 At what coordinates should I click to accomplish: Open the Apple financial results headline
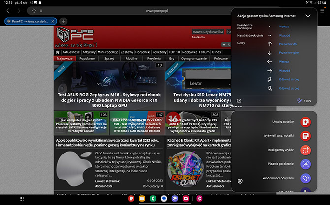tap(107, 143)
